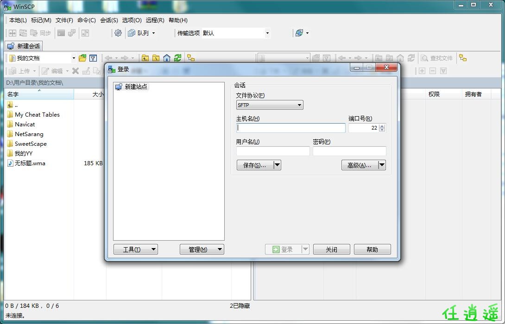Open the 本地(L) menu
The image size is (505, 324).
coord(18,20)
